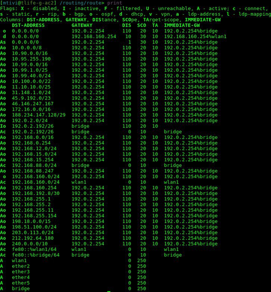Click destination '10.100.0.0/22'
This screenshot has width=271, height=292.
coord(31,81)
